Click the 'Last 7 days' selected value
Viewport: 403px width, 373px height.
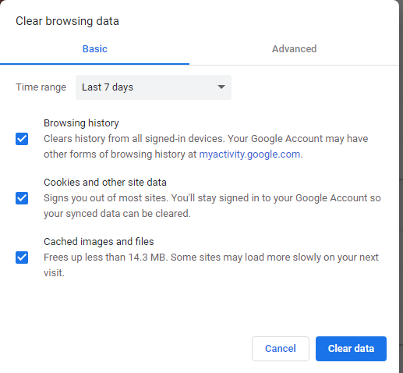[x=108, y=87]
